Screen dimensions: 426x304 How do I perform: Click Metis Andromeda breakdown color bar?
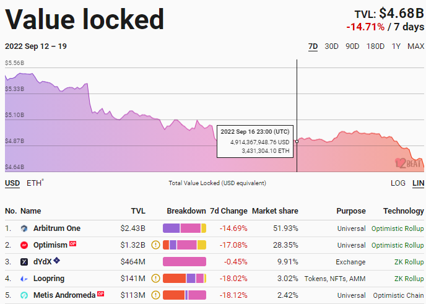click(x=185, y=295)
